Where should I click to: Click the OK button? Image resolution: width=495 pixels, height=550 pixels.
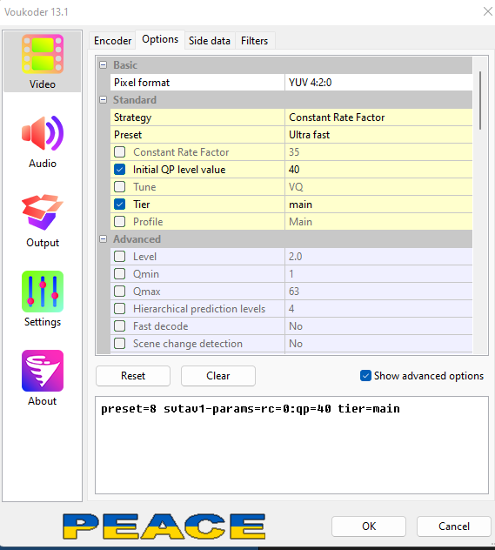(x=369, y=527)
